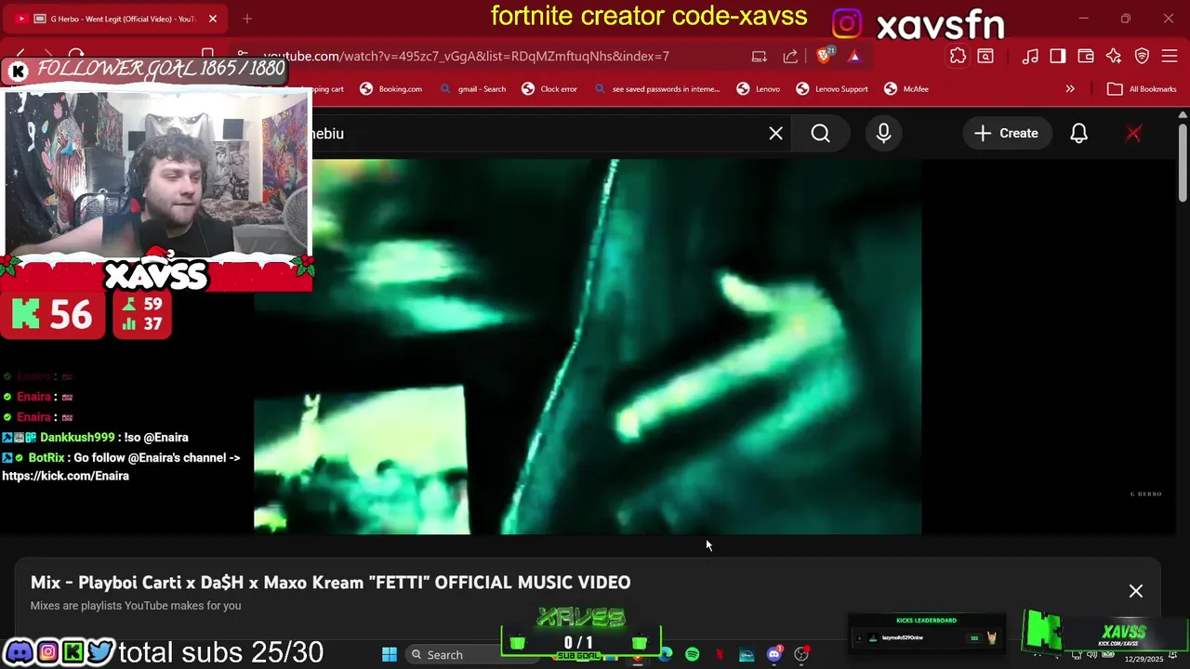Click the YouTube search text field
The image size is (1190, 669).
tap(535, 134)
